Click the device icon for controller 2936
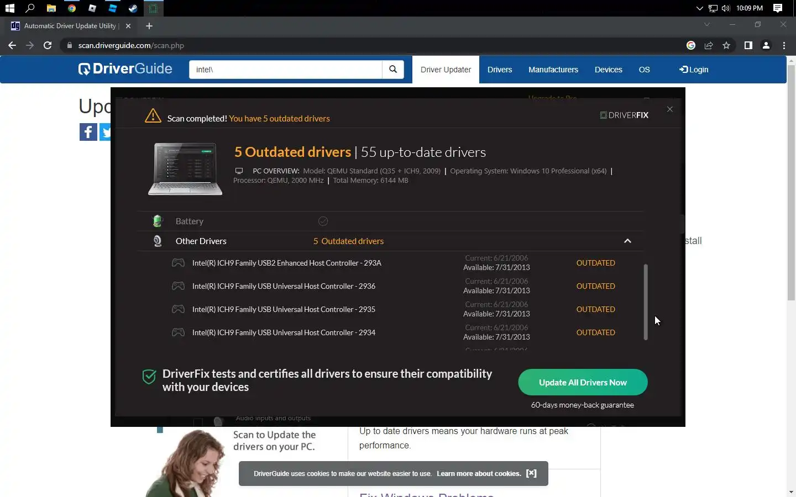 click(178, 286)
